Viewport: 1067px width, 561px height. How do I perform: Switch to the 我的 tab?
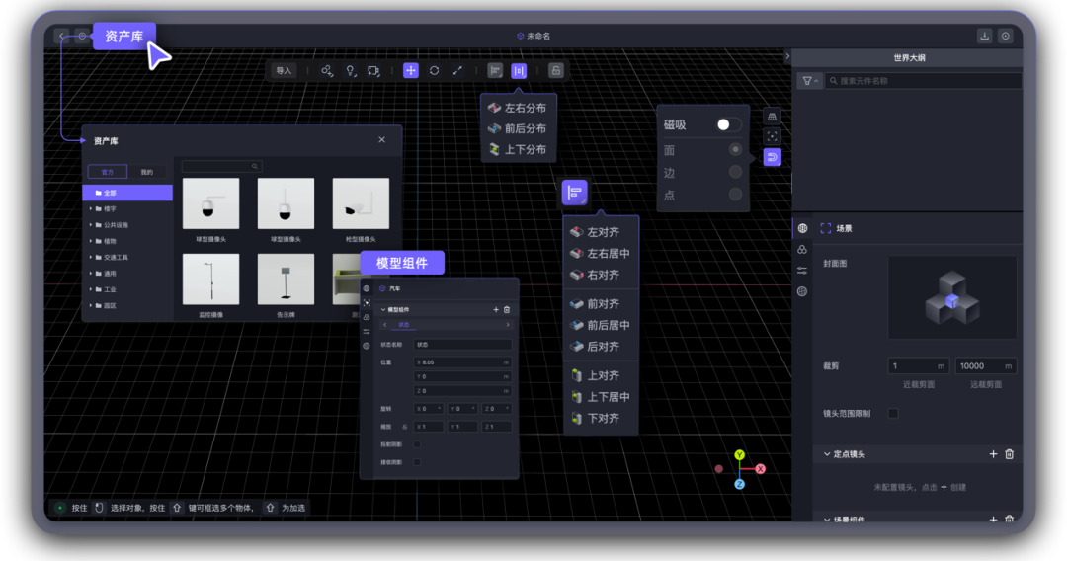coord(147,172)
